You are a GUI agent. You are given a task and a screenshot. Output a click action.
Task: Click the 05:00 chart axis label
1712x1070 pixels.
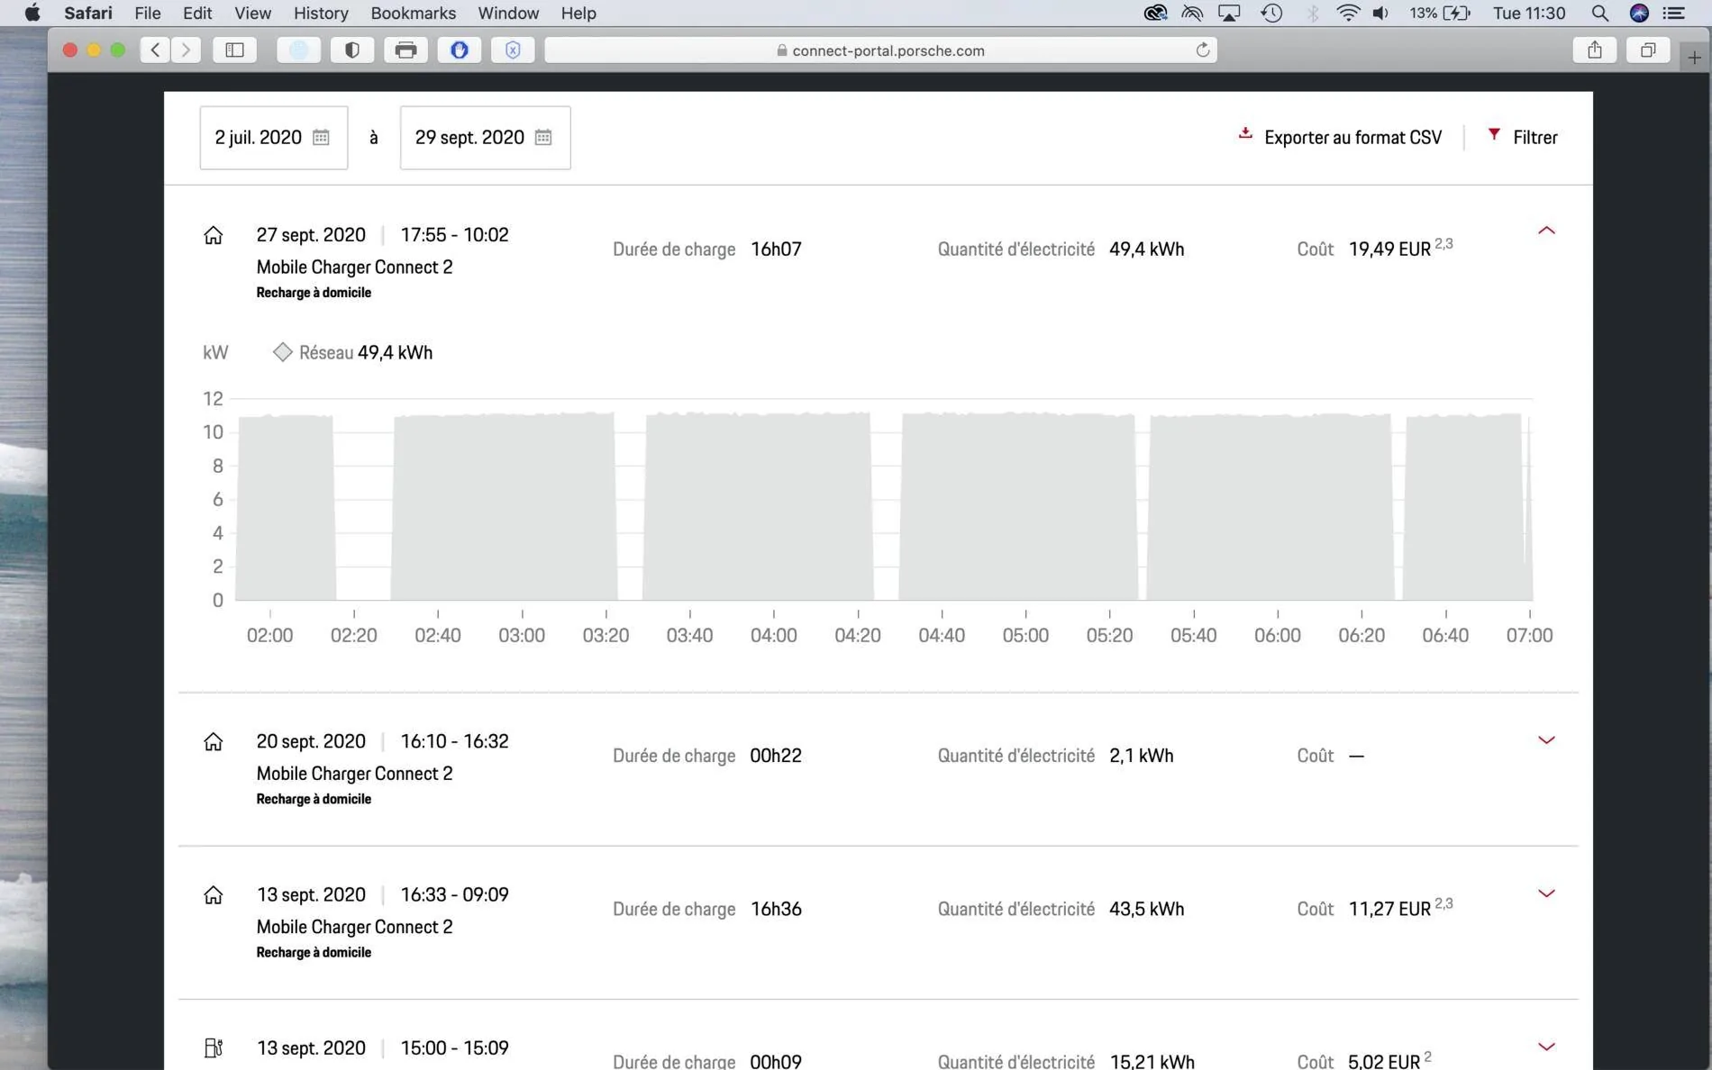(x=1025, y=636)
